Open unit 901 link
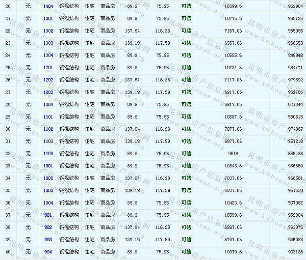This screenshot has height=260, width=306. pos(48,215)
